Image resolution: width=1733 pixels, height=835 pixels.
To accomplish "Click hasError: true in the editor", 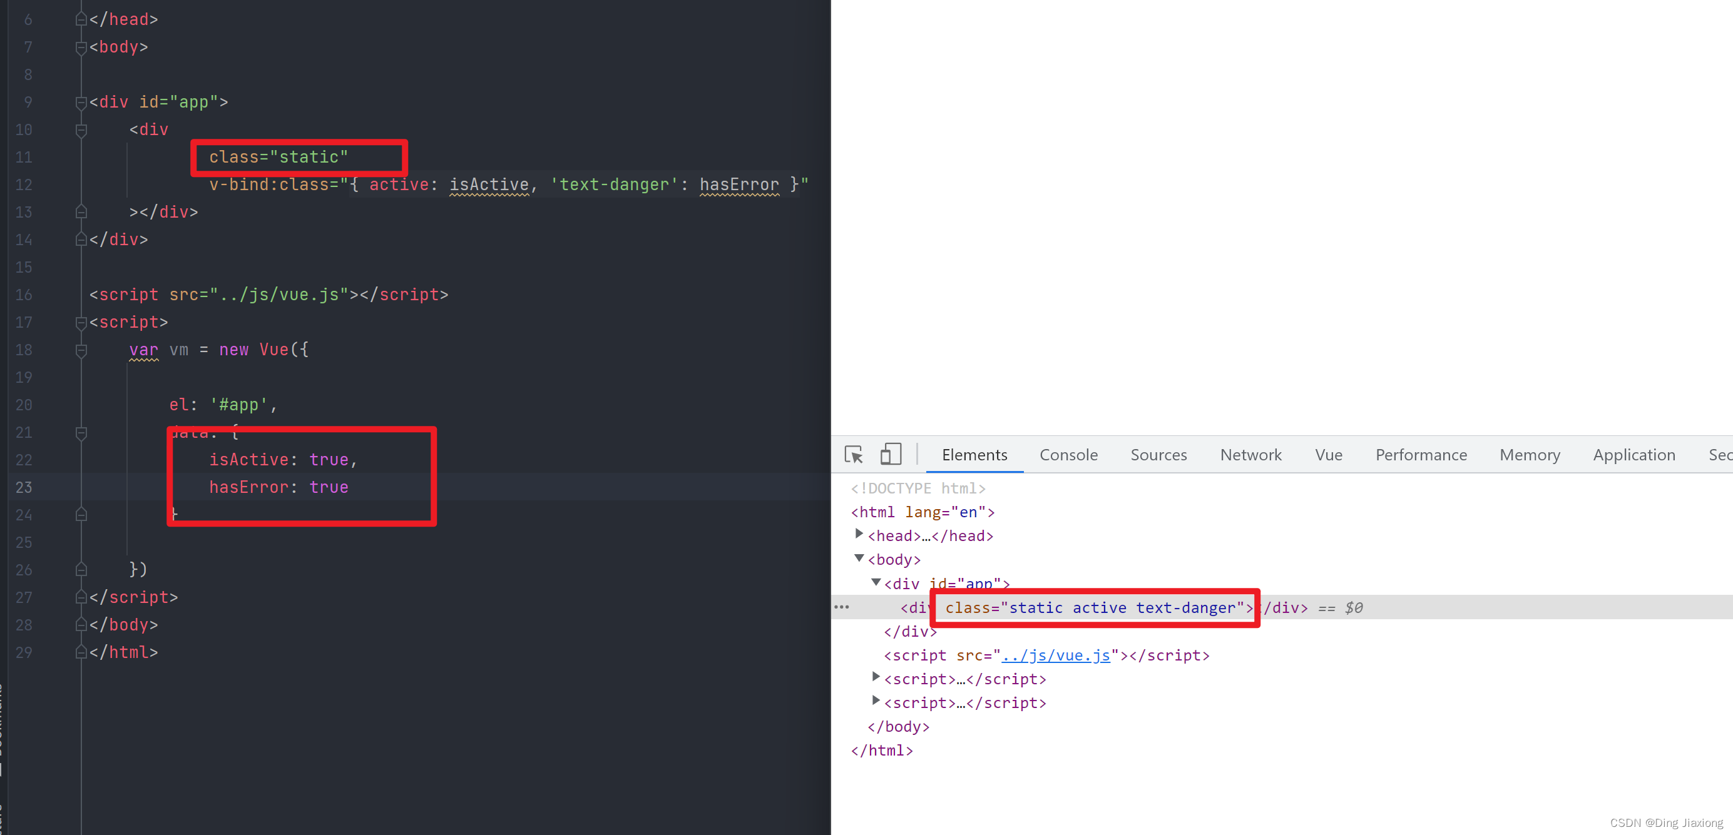I will click(279, 487).
